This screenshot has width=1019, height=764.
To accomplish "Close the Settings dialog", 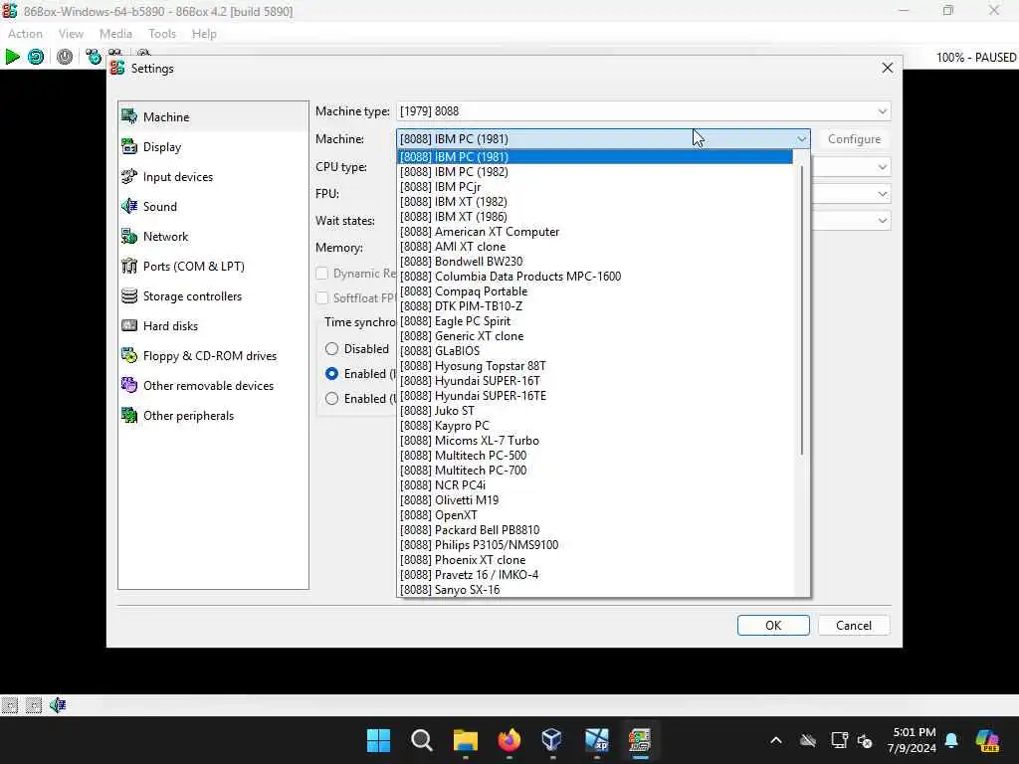I will (x=887, y=68).
